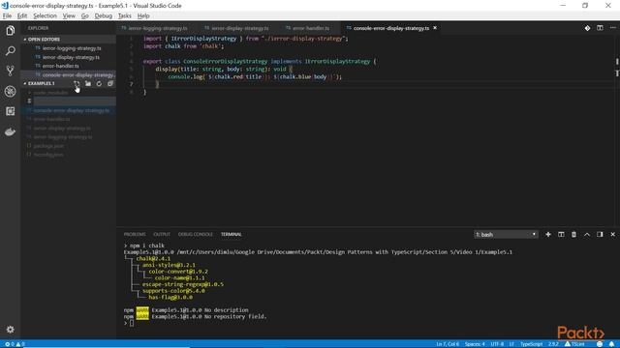This screenshot has width=620, height=348.
Task: Click the New Folder icon in EXAMPLE5.1
Action: (x=88, y=84)
